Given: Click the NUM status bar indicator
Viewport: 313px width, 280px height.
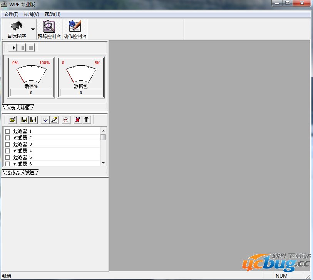Looking at the screenshot, I should tap(282, 276).
